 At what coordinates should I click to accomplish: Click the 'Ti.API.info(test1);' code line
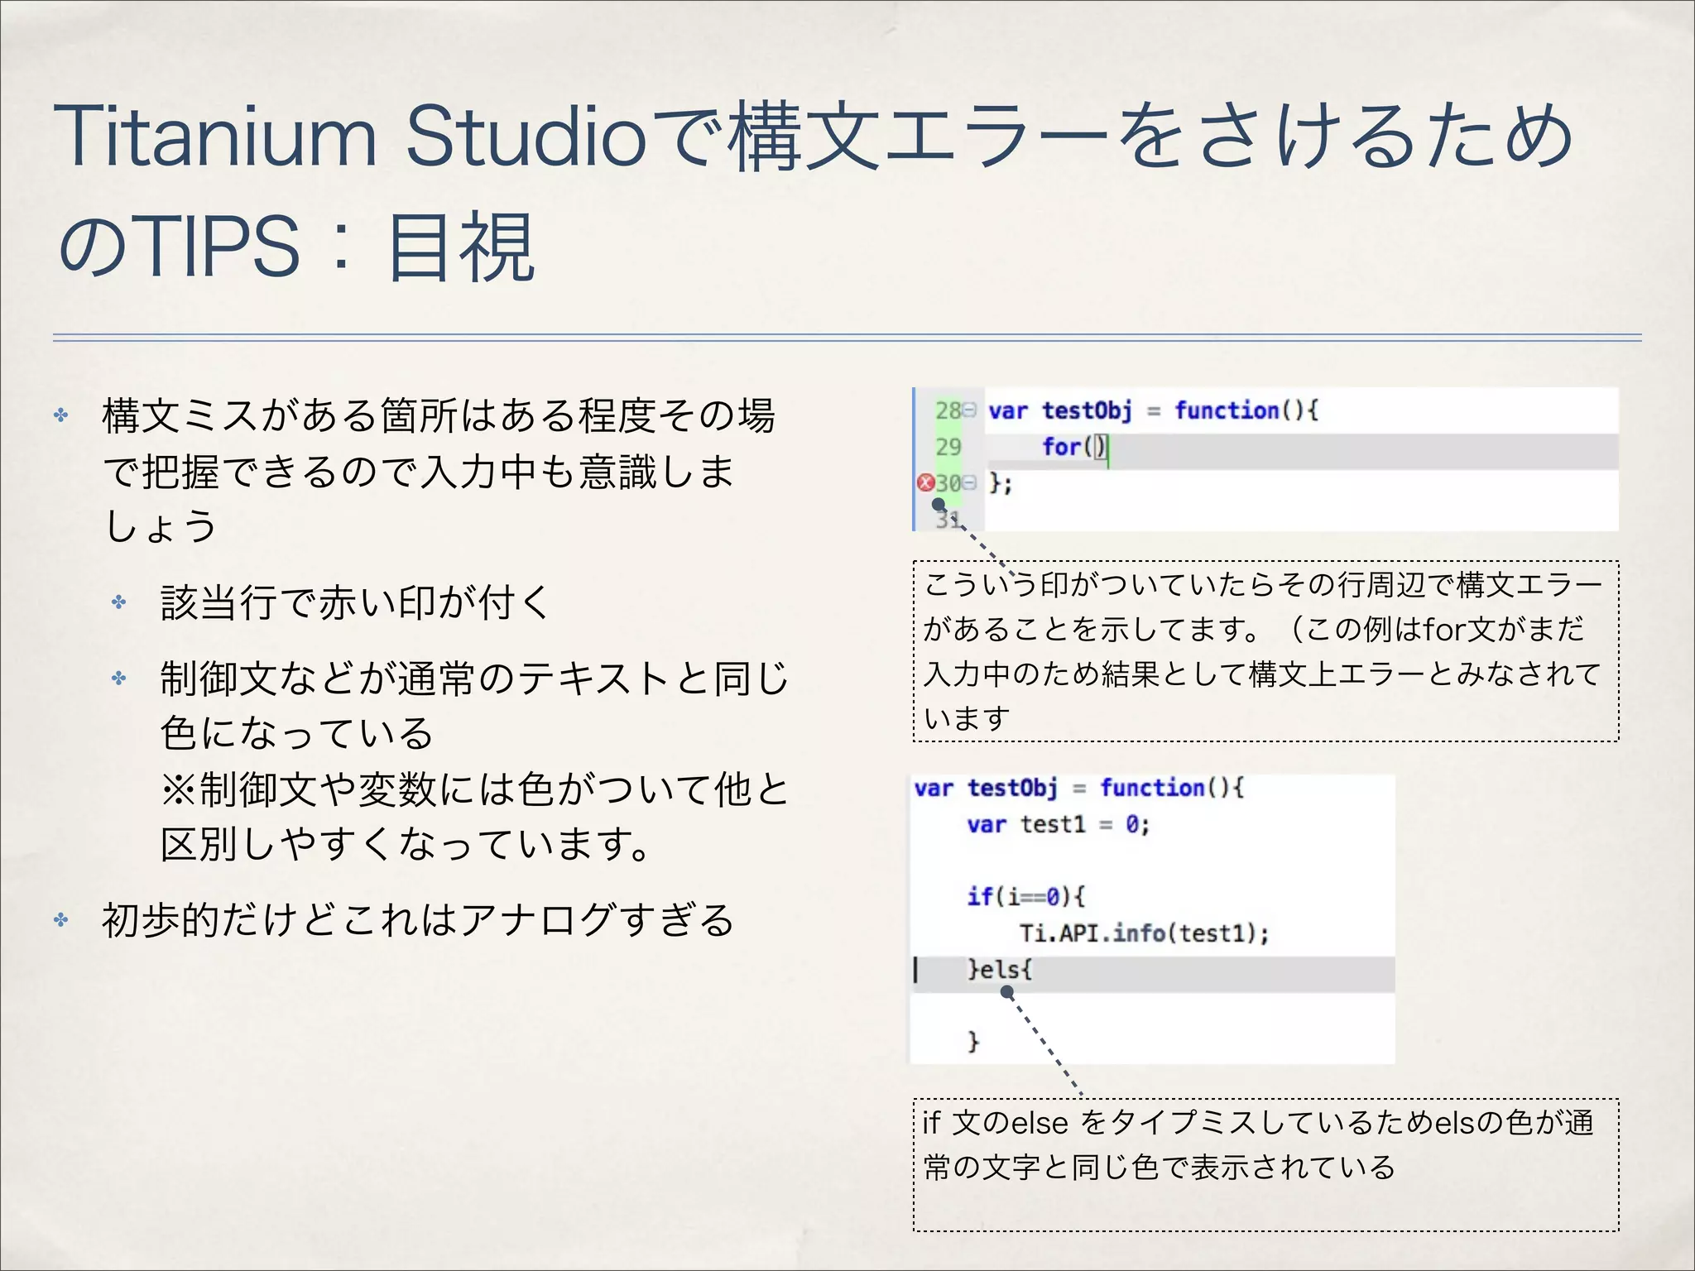click(x=1145, y=933)
